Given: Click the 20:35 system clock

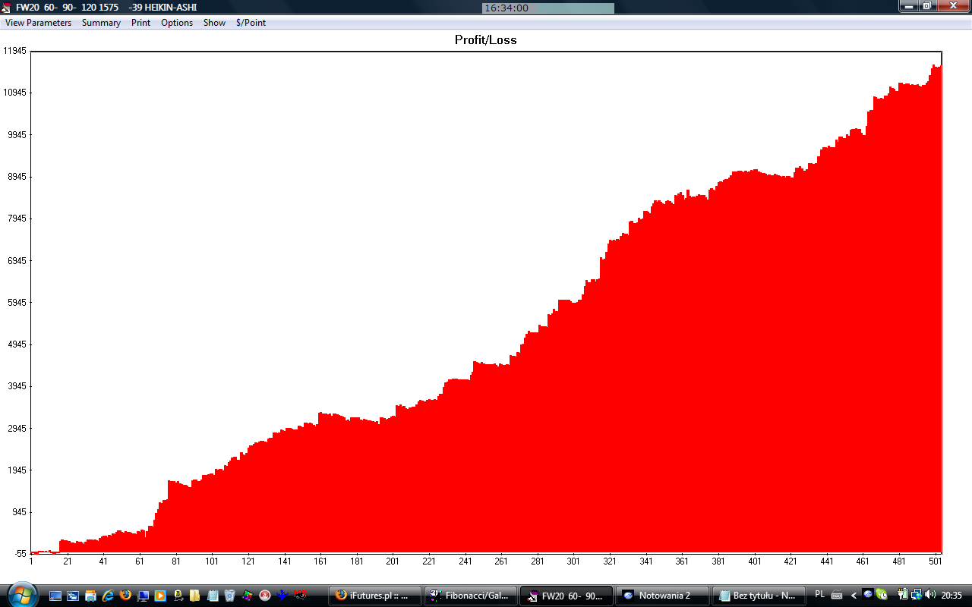Looking at the screenshot, I should 951,596.
